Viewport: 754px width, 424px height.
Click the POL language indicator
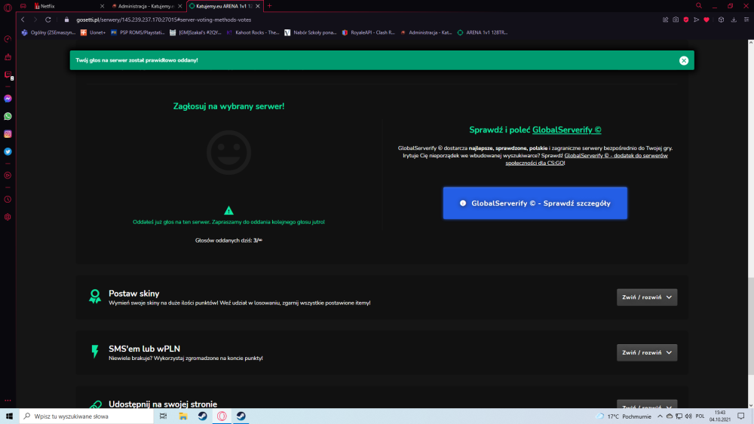pyautogui.click(x=700, y=416)
